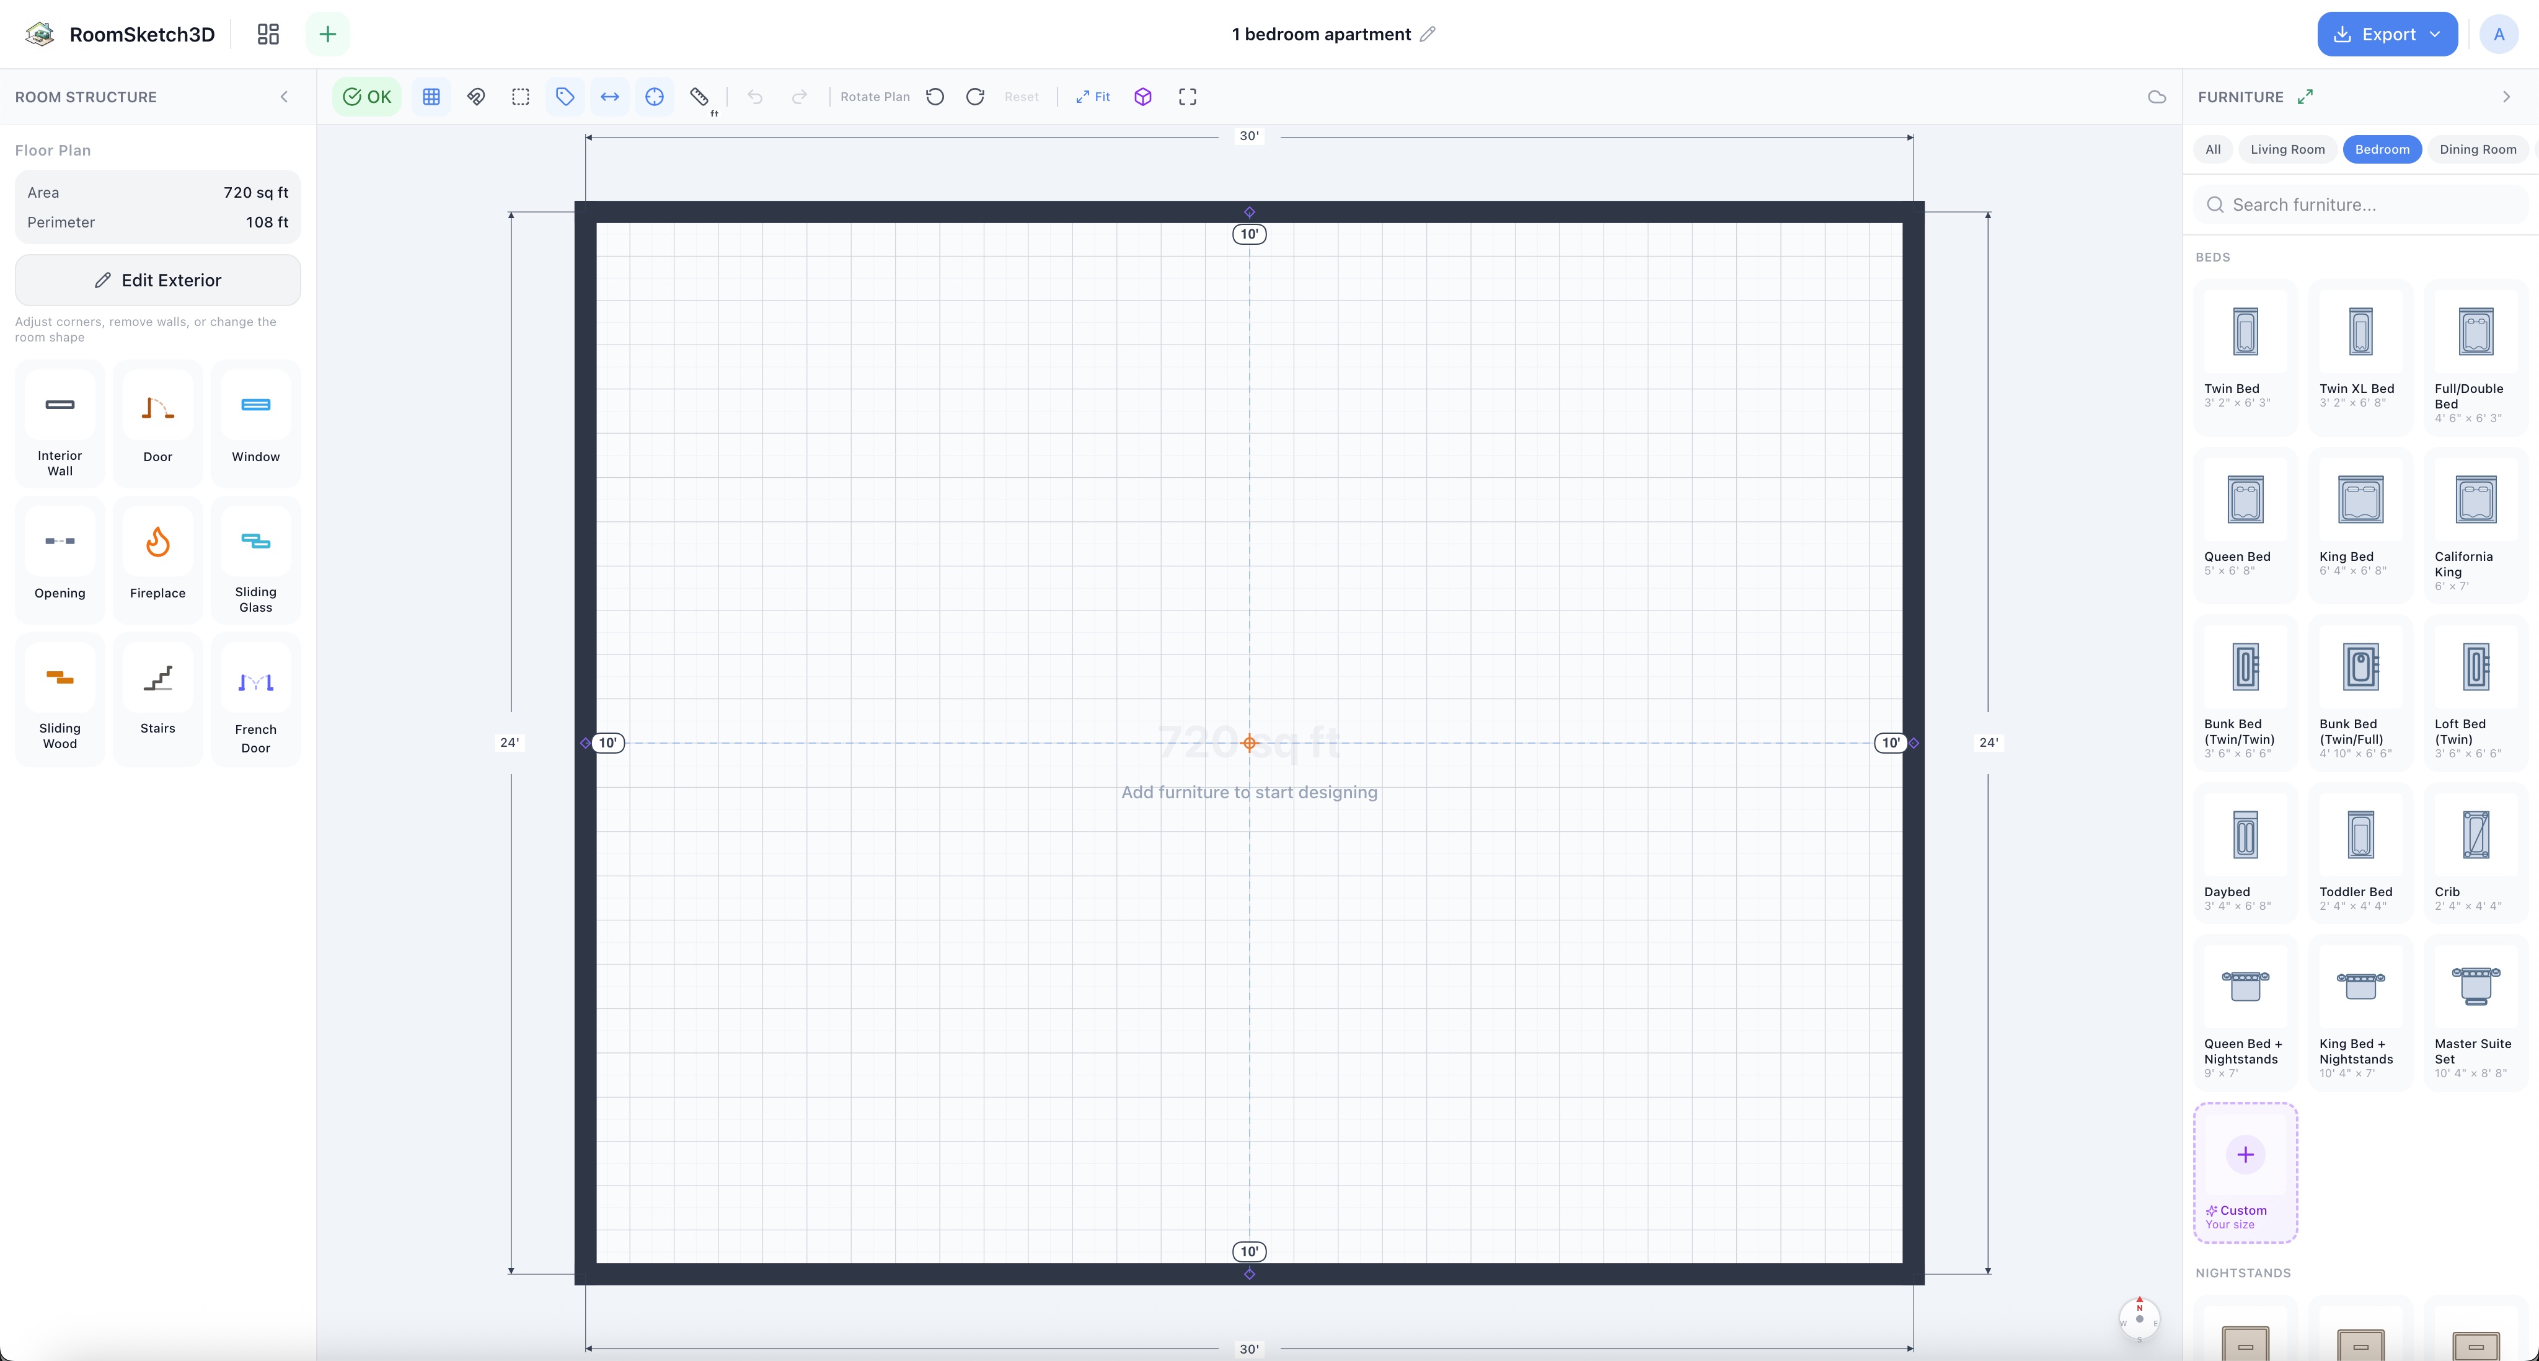The image size is (2539, 1361).
Task: Rotate the plan clockwise
Action: 975,97
